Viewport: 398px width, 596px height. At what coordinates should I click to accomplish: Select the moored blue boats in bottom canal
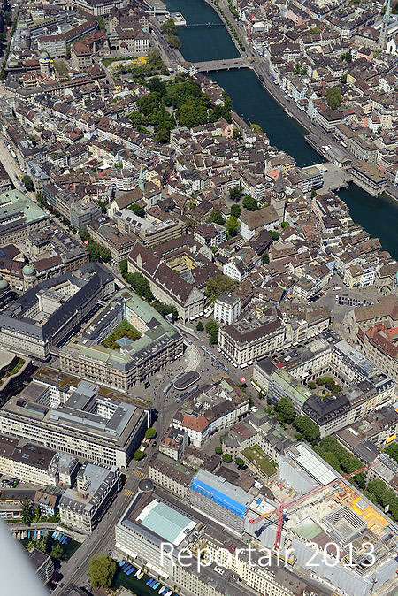coord(144,577)
